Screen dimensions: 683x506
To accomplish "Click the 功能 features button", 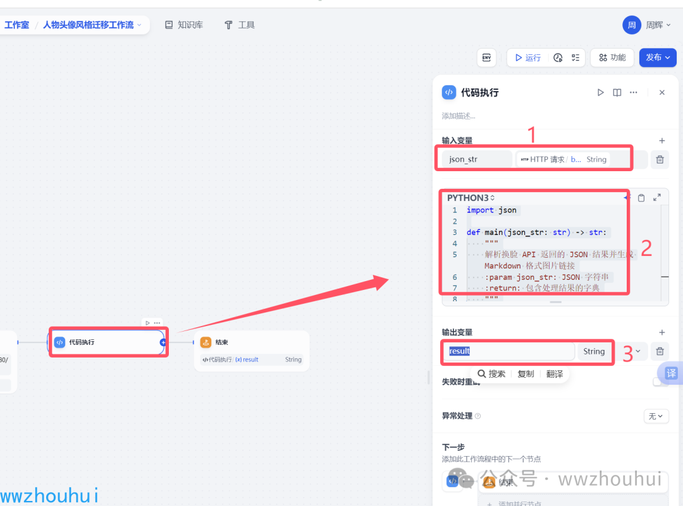I will pos(612,57).
